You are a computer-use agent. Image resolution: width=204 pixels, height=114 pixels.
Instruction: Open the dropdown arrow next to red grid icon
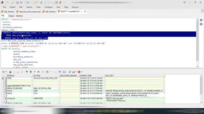pyautogui.click(x=82, y=72)
